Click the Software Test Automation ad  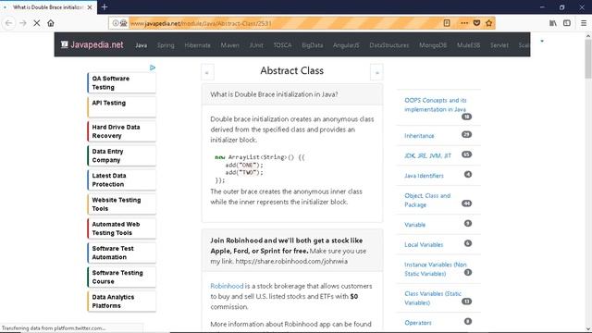click(121, 253)
